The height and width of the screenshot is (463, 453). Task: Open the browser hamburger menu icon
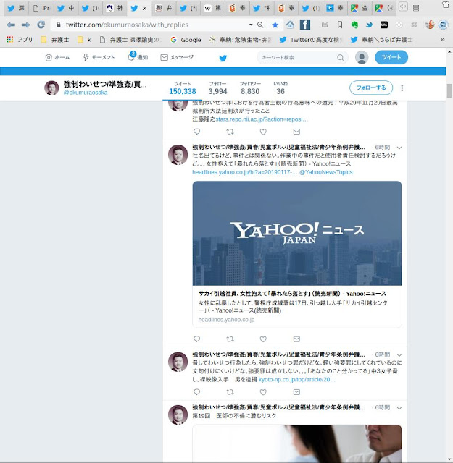pos(416,8)
